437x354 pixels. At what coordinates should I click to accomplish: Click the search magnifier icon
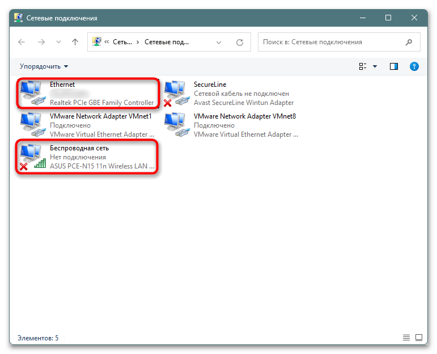409,42
